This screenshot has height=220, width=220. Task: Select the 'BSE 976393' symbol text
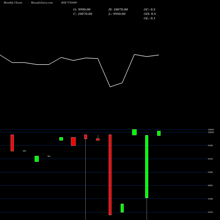point(69,3)
